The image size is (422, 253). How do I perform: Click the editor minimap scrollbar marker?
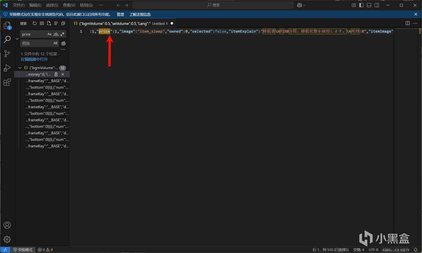[x=420, y=32]
